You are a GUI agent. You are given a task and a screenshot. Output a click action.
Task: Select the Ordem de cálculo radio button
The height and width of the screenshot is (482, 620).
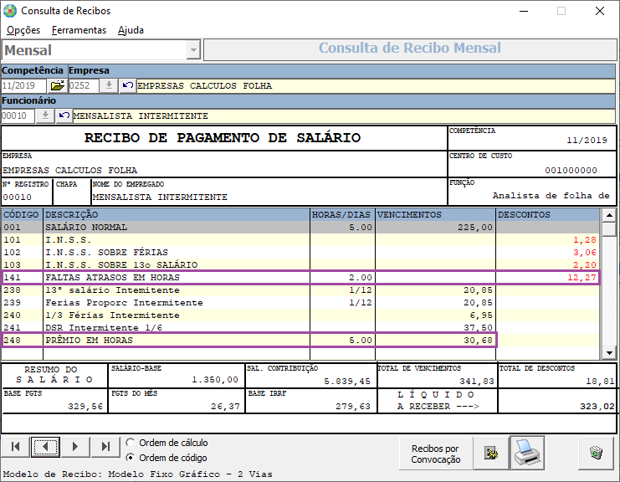130,443
